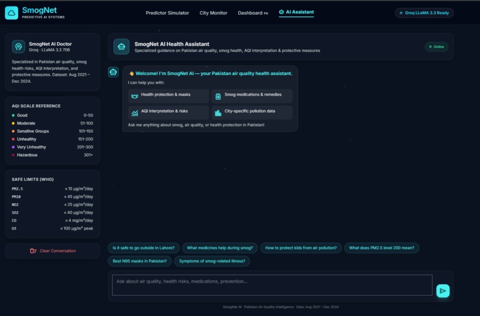Viewport: 480px width, 316px height.
Task: Open the Predictor Simulator tab
Action: click(x=167, y=13)
